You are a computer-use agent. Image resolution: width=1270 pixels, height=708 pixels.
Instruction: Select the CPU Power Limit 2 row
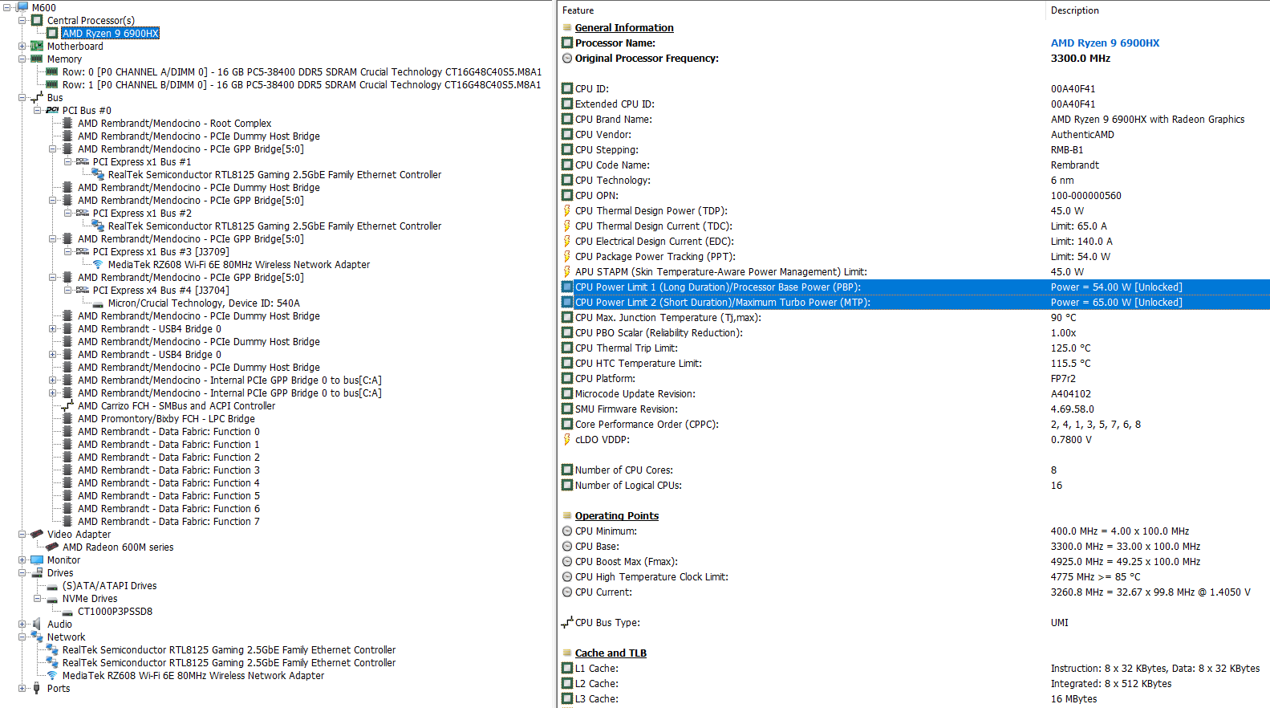coord(915,302)
